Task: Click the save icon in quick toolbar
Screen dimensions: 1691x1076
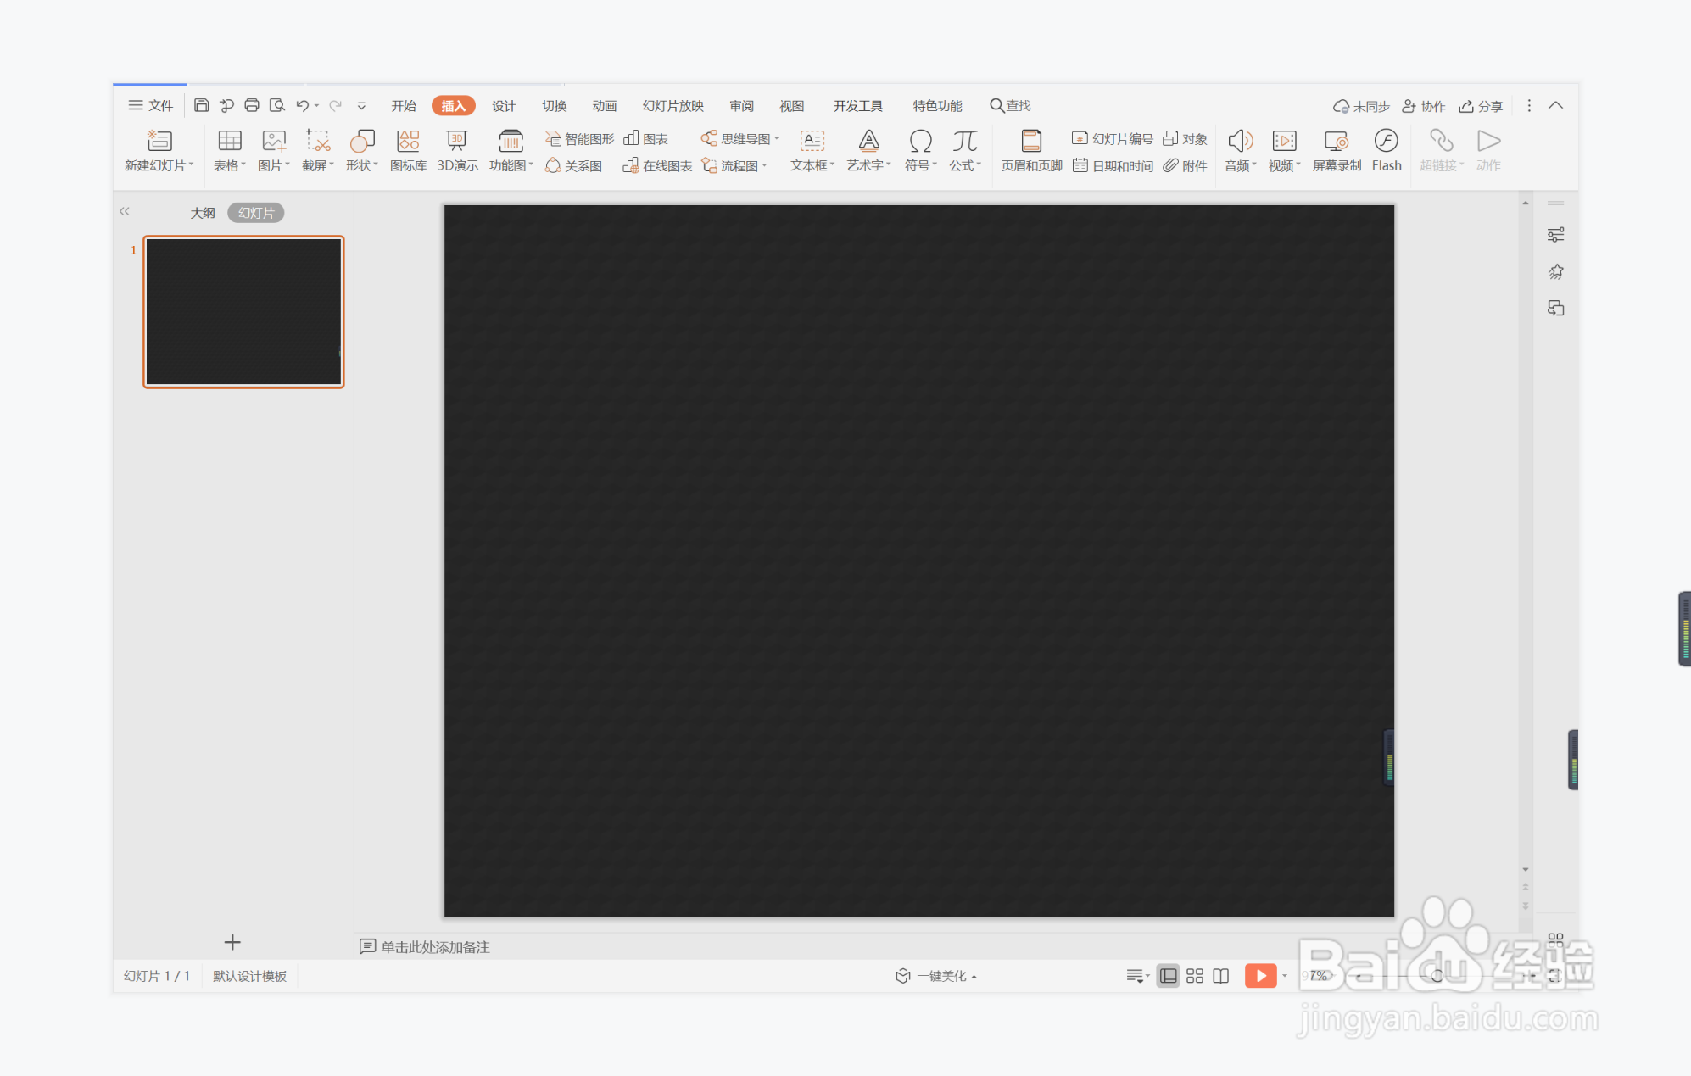Action: pyautogui.click(x=201, y=105)
